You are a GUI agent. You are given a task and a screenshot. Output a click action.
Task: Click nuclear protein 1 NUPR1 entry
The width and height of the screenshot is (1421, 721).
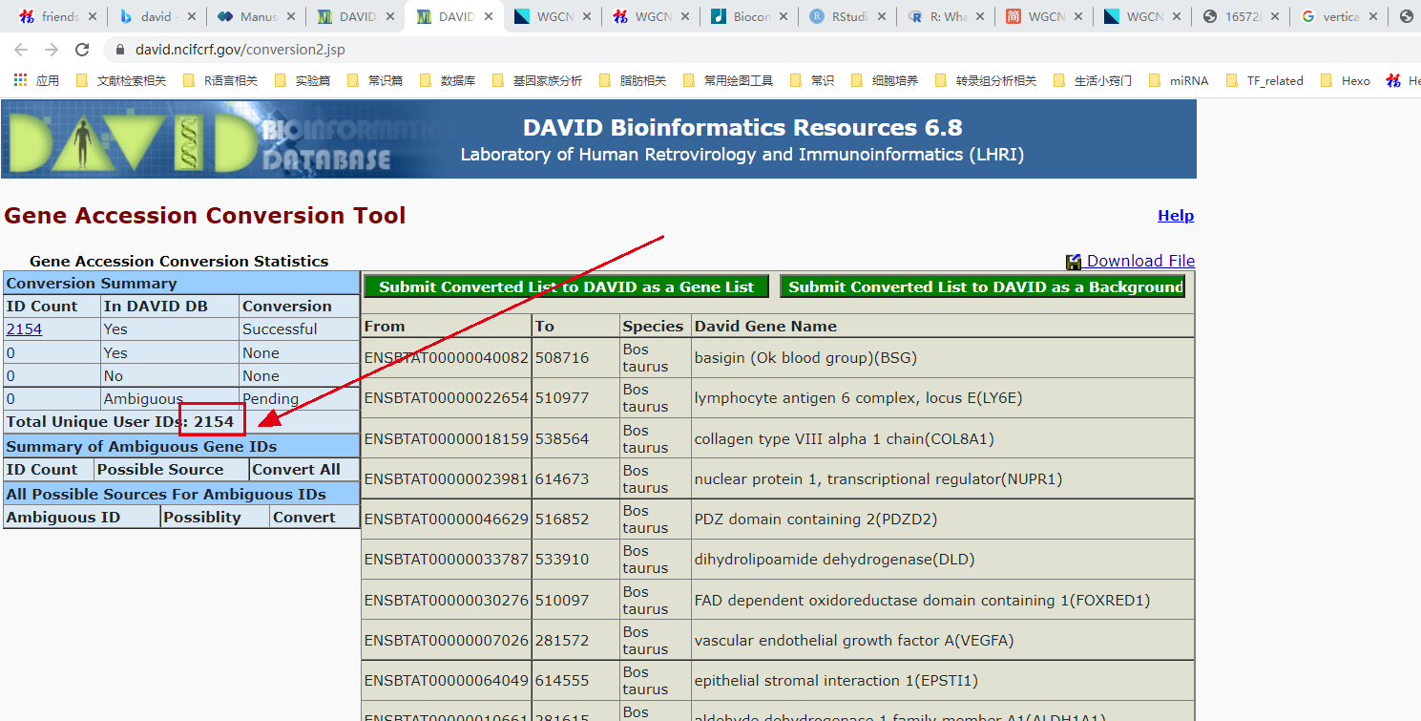pyautogui.click(x=878, y=479)
